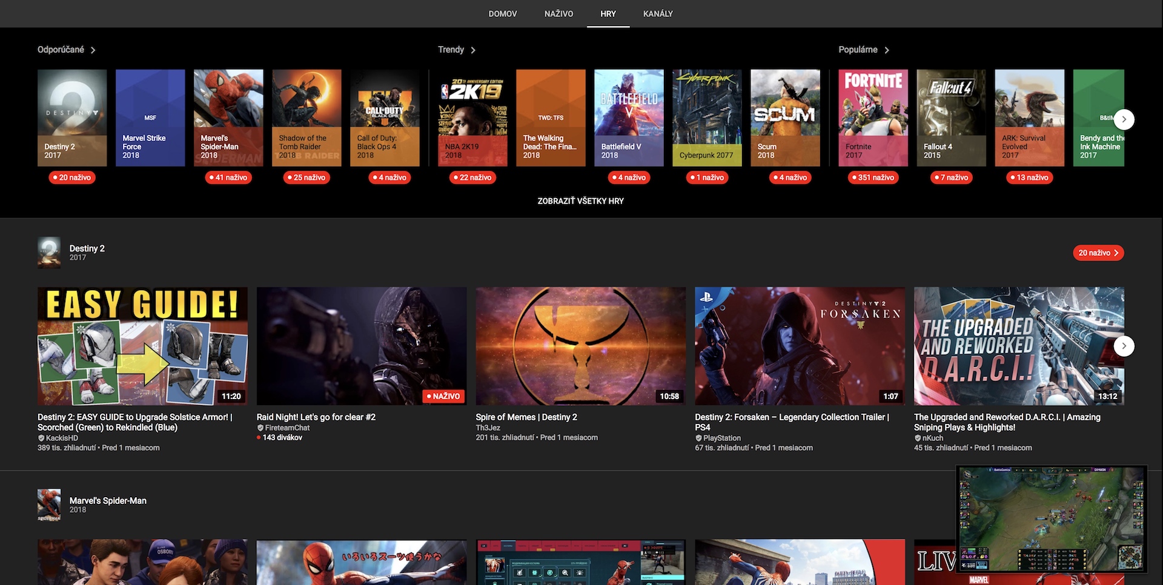The image size is (1163, 585).
Task: Click the 13 naživo badge under ARK
Action: point(1029,177)
